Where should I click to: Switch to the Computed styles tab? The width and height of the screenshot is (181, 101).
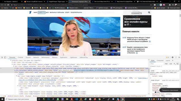[x=160, y=61]
